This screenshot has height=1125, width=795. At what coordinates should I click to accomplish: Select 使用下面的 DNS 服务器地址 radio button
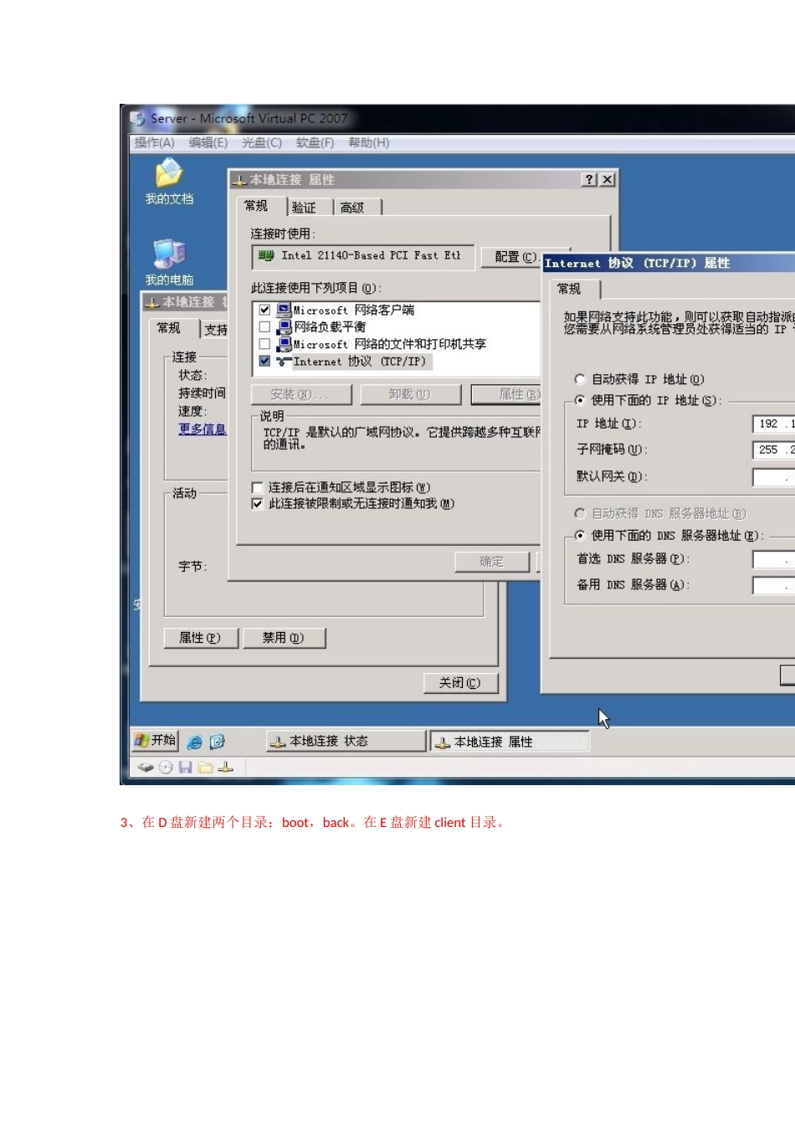pos(580,535)
